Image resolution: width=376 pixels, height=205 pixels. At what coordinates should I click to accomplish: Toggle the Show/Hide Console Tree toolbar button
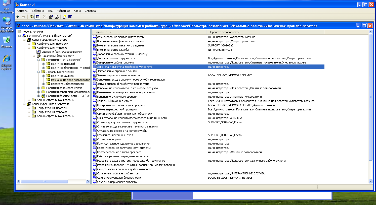tap(37, 17)
